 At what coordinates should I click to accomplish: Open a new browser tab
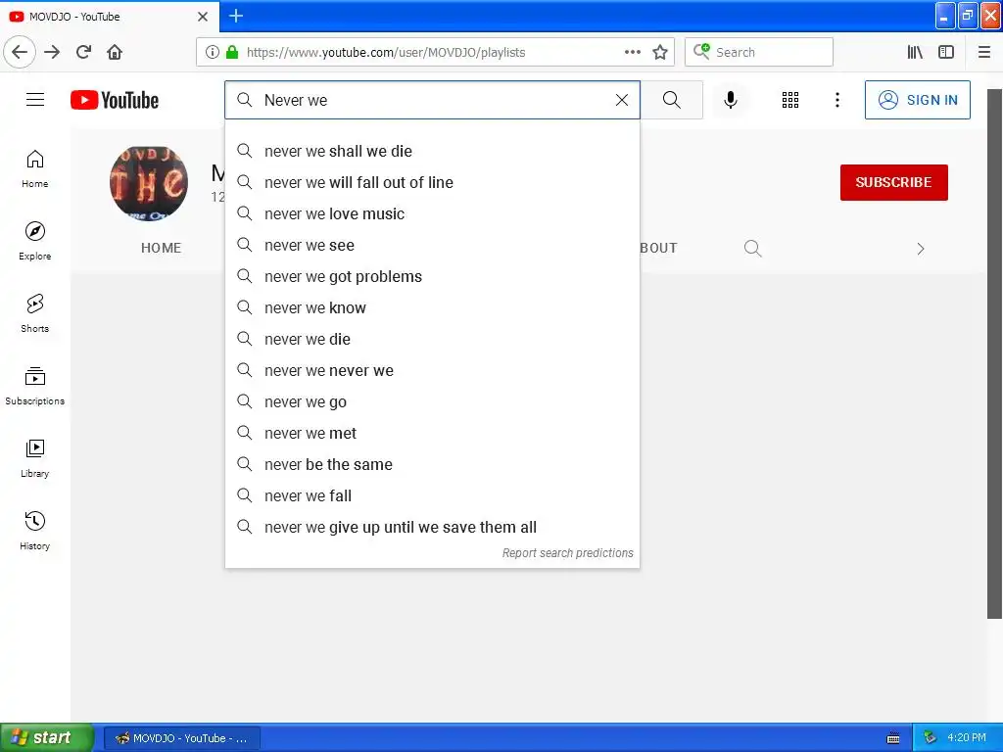(x=236, y=16)
